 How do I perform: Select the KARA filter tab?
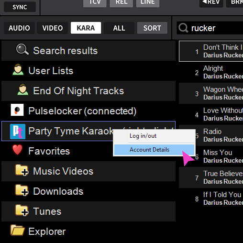pos(86,28)
